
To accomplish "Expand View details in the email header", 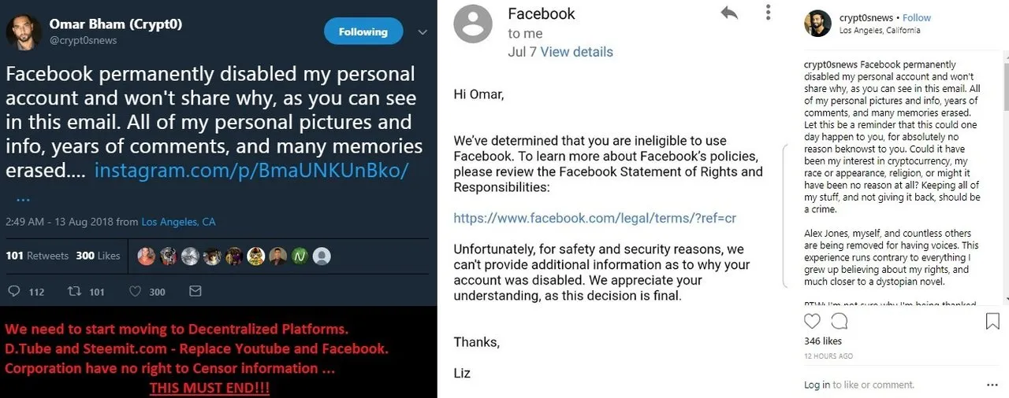I will coord(576,52).
